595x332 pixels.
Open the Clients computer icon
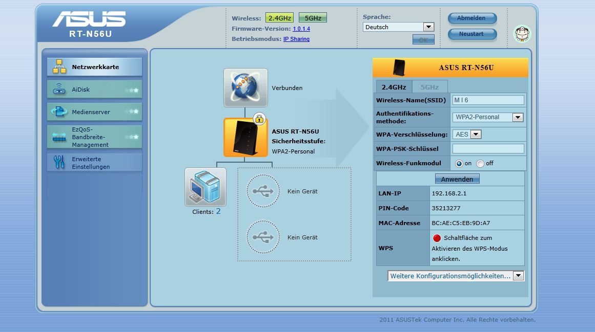[206, 187]
